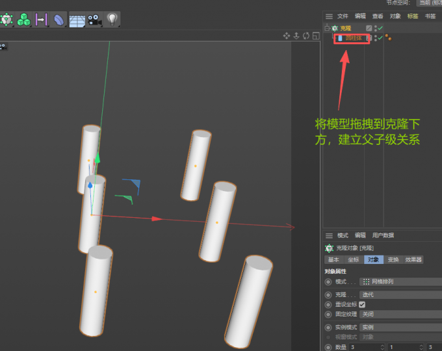Click animation dot beside 克隆 parameter
Image resolution: width=442 pixels, height=351 pixels.
[328, 295]
